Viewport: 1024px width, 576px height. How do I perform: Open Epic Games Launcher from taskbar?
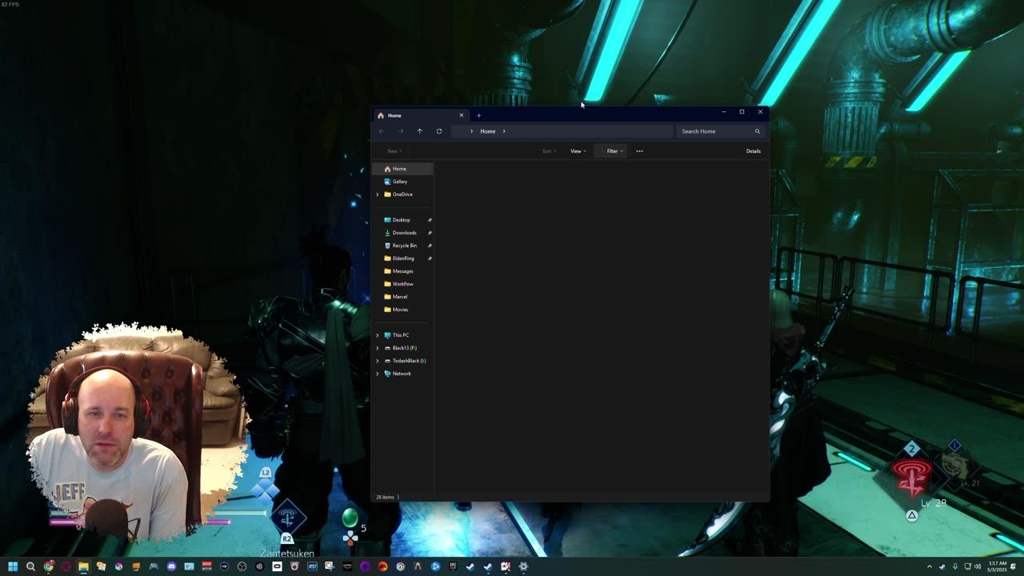pyautogui.click(x=453, y=566)
